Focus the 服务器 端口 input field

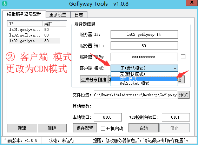(144, 46)
